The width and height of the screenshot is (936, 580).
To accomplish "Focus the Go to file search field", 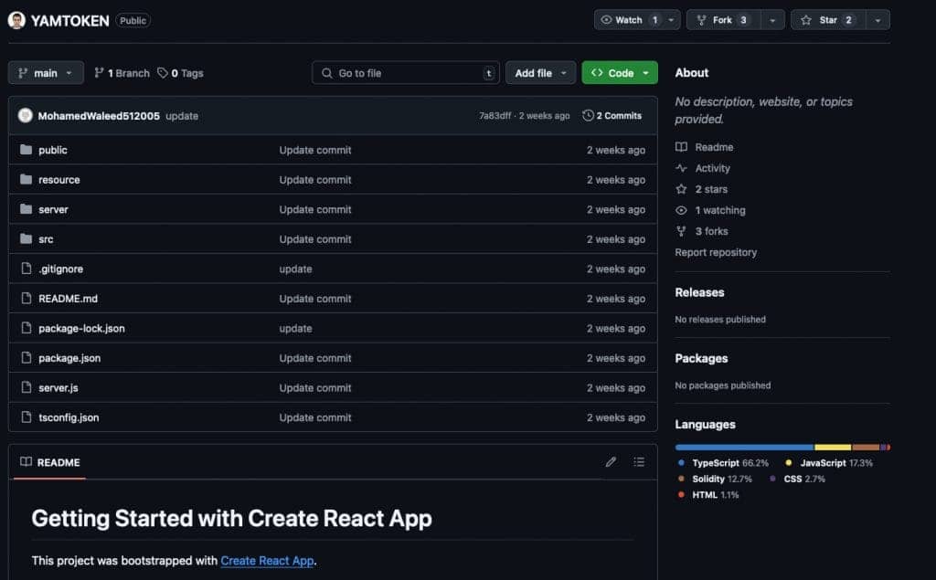I will tap(405, 73).
